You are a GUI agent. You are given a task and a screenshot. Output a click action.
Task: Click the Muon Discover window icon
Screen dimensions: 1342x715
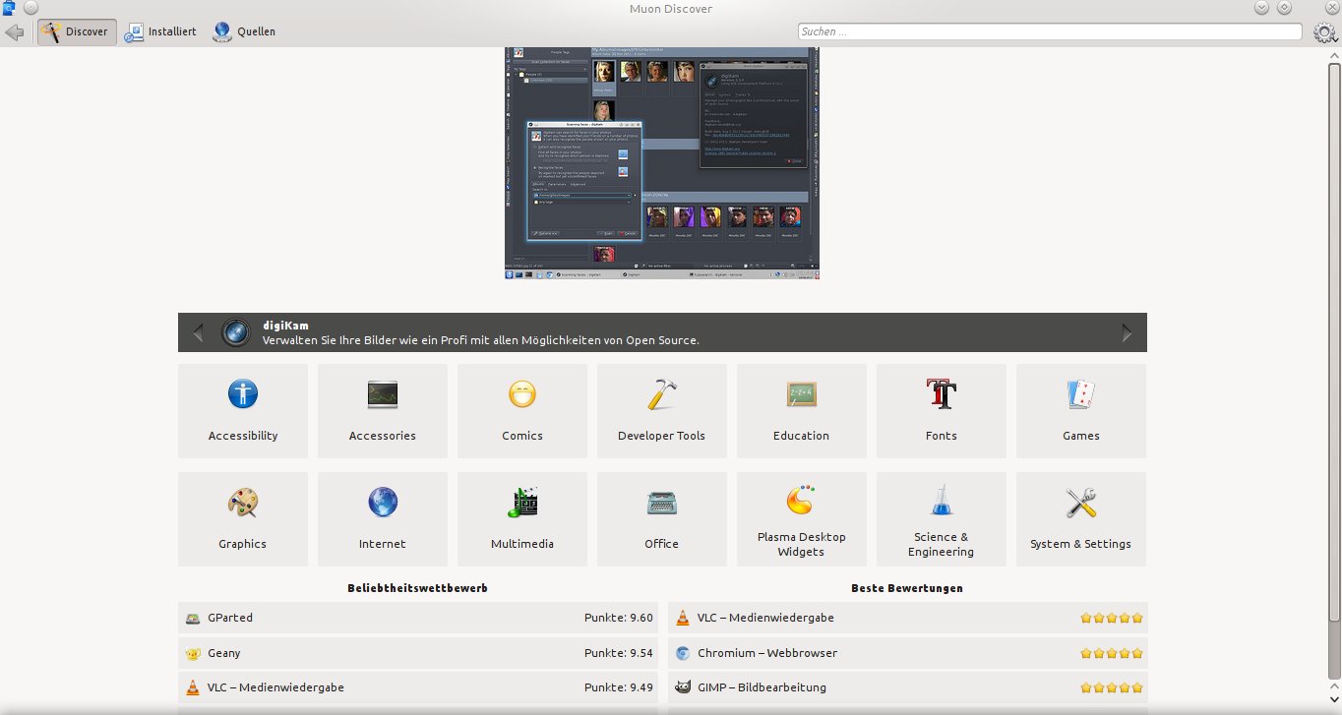tap(8, 8)
